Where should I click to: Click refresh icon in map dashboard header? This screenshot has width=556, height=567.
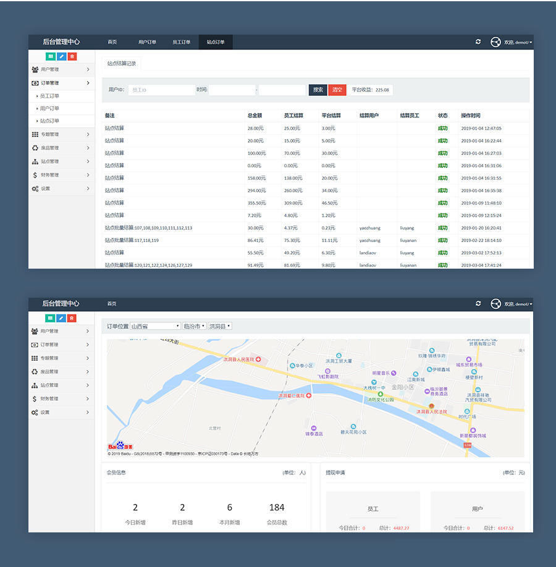(x=478, y=304)
